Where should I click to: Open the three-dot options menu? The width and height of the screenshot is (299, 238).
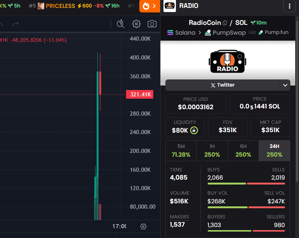click(289, 6)
